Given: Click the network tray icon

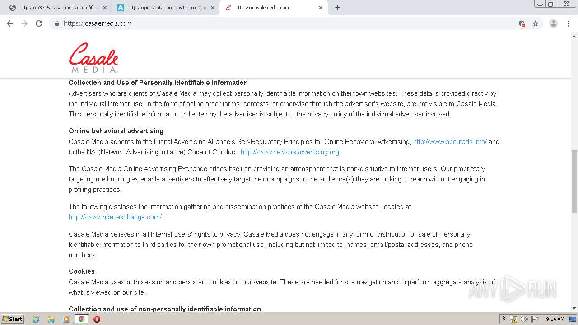Looking at the screenshot, I should pos(513,319).
